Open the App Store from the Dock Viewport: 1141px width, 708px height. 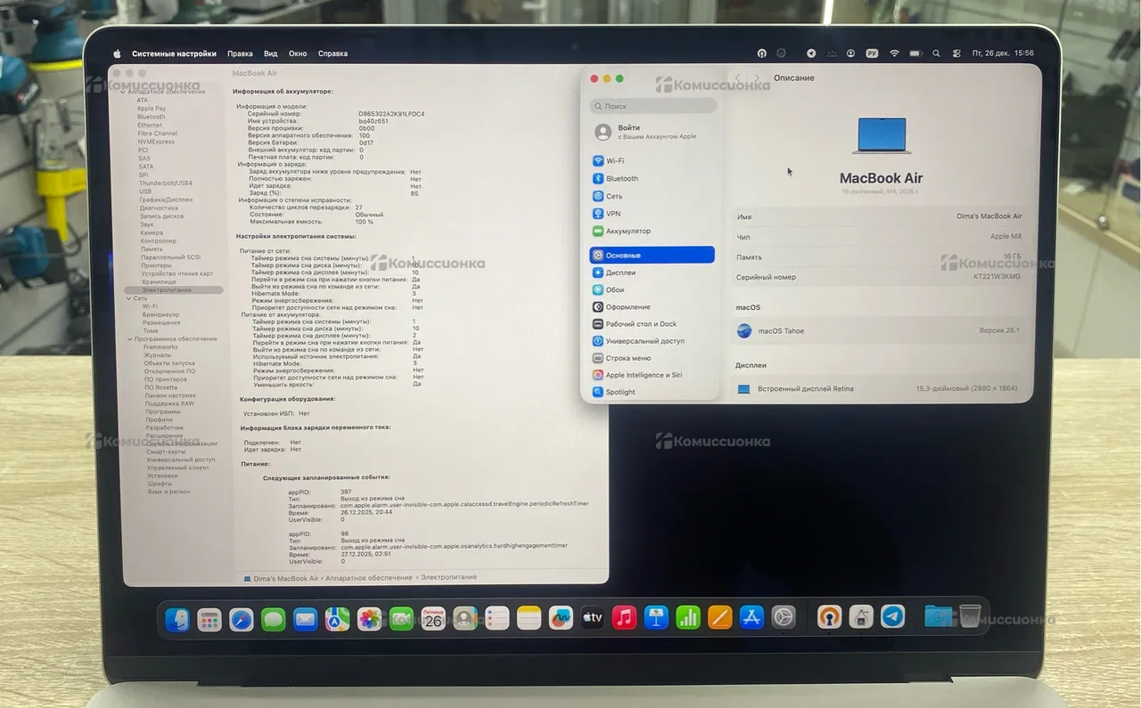click(751, 617)
